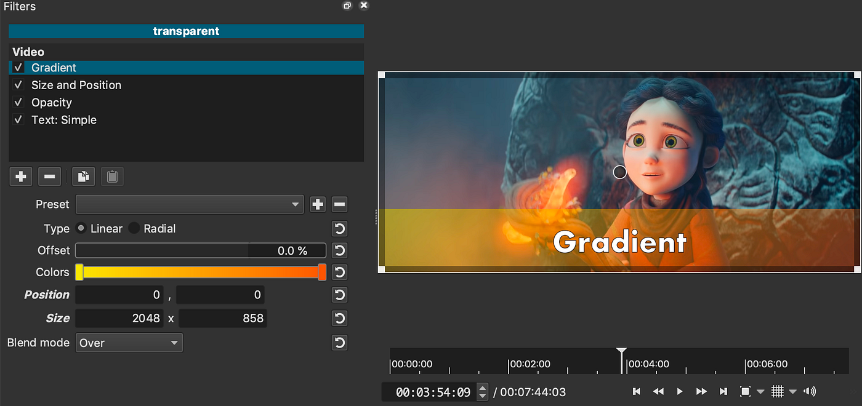The height and width of the screenshot is (406, 862).
Task: Select the Gradient filter row
Action: pyautogui.click(x=186, y=68)
